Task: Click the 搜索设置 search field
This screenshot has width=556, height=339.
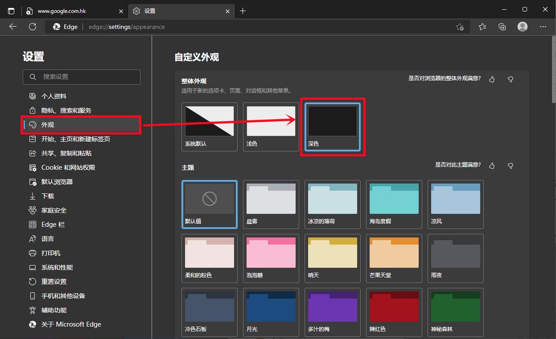Action: pos(82,77)
